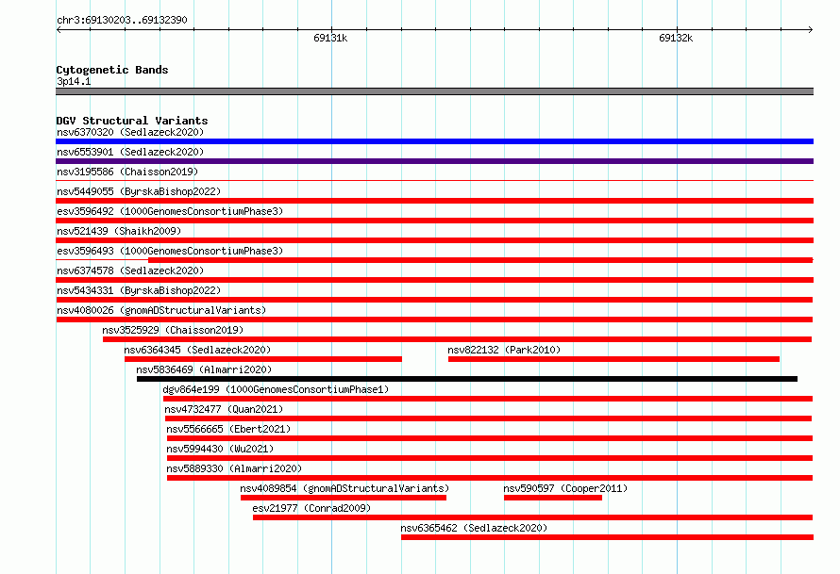
Task: Select the red bar under nsv6364345
Action: [x=263, y=359]
